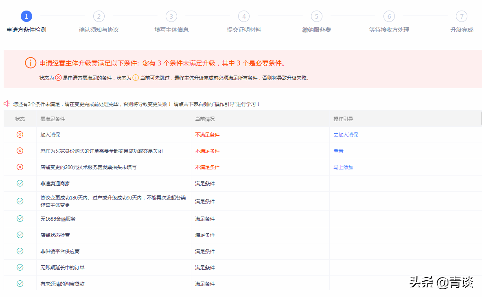Screen dimensions: 482x297
Task: Click the 非供销平台供应商 condition text
Action: (x=60, y=251)
